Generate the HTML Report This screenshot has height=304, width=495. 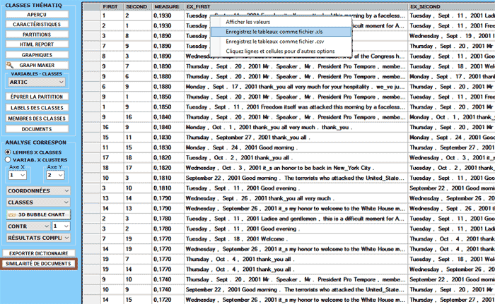[x=37, y=44]
